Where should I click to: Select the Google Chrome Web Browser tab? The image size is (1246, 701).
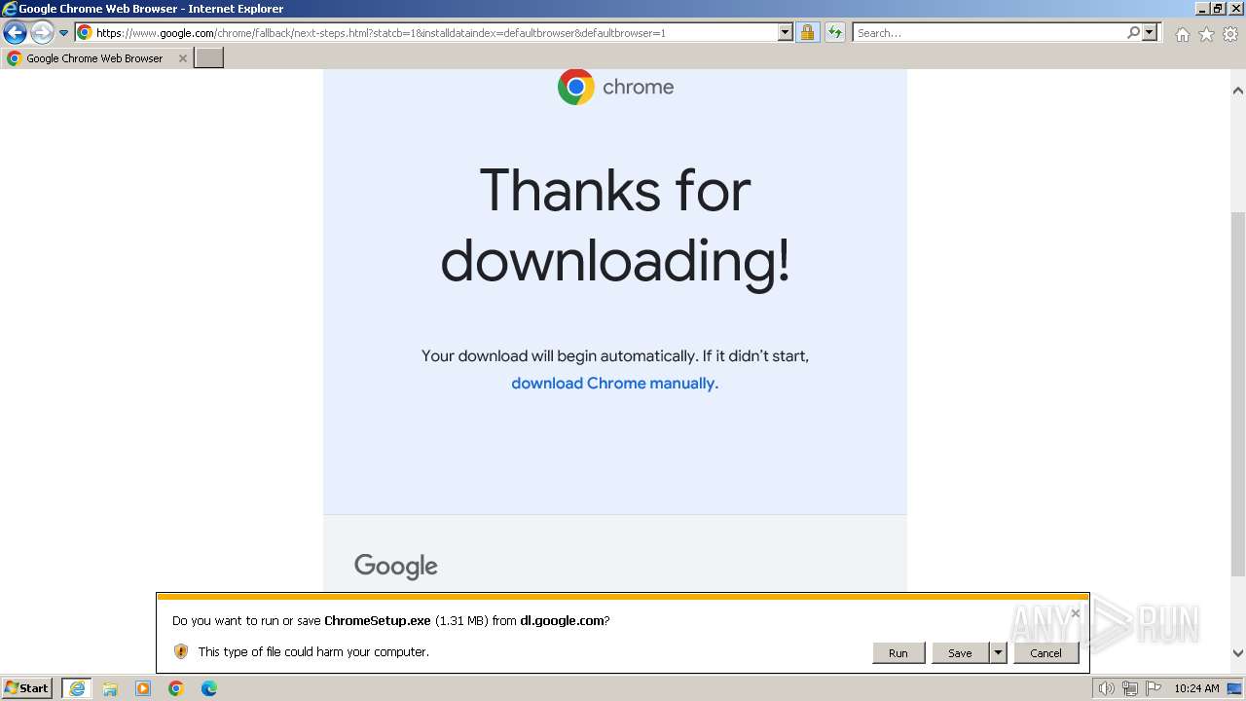pos(94,58)
